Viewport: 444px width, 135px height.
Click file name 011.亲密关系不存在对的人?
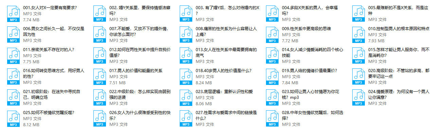click(49, 50)
